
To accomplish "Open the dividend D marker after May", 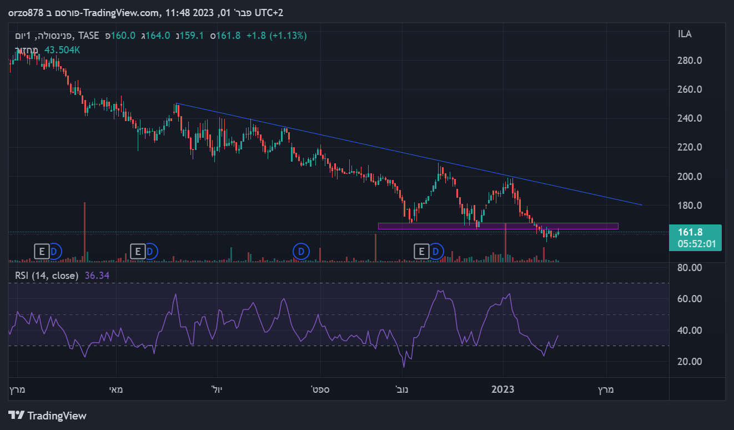I will coord(150,252).
